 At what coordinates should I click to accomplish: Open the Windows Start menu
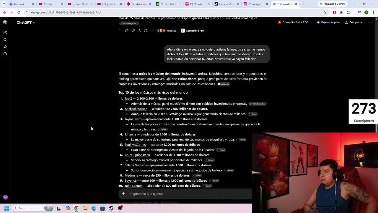(x=6, y=208)
